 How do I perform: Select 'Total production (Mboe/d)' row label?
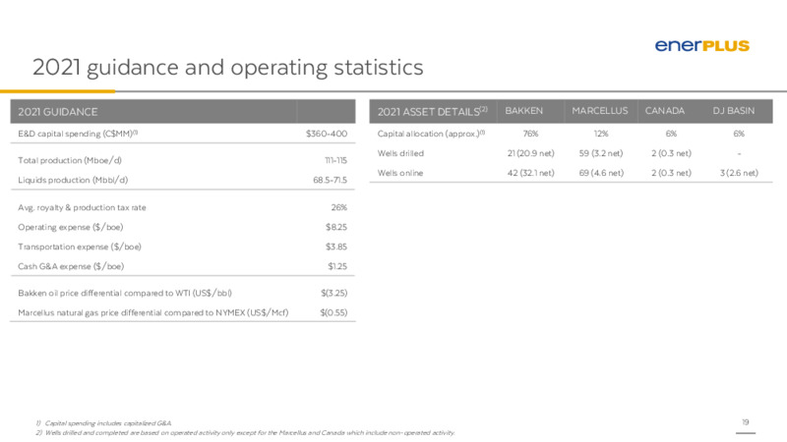pos(70,160)
